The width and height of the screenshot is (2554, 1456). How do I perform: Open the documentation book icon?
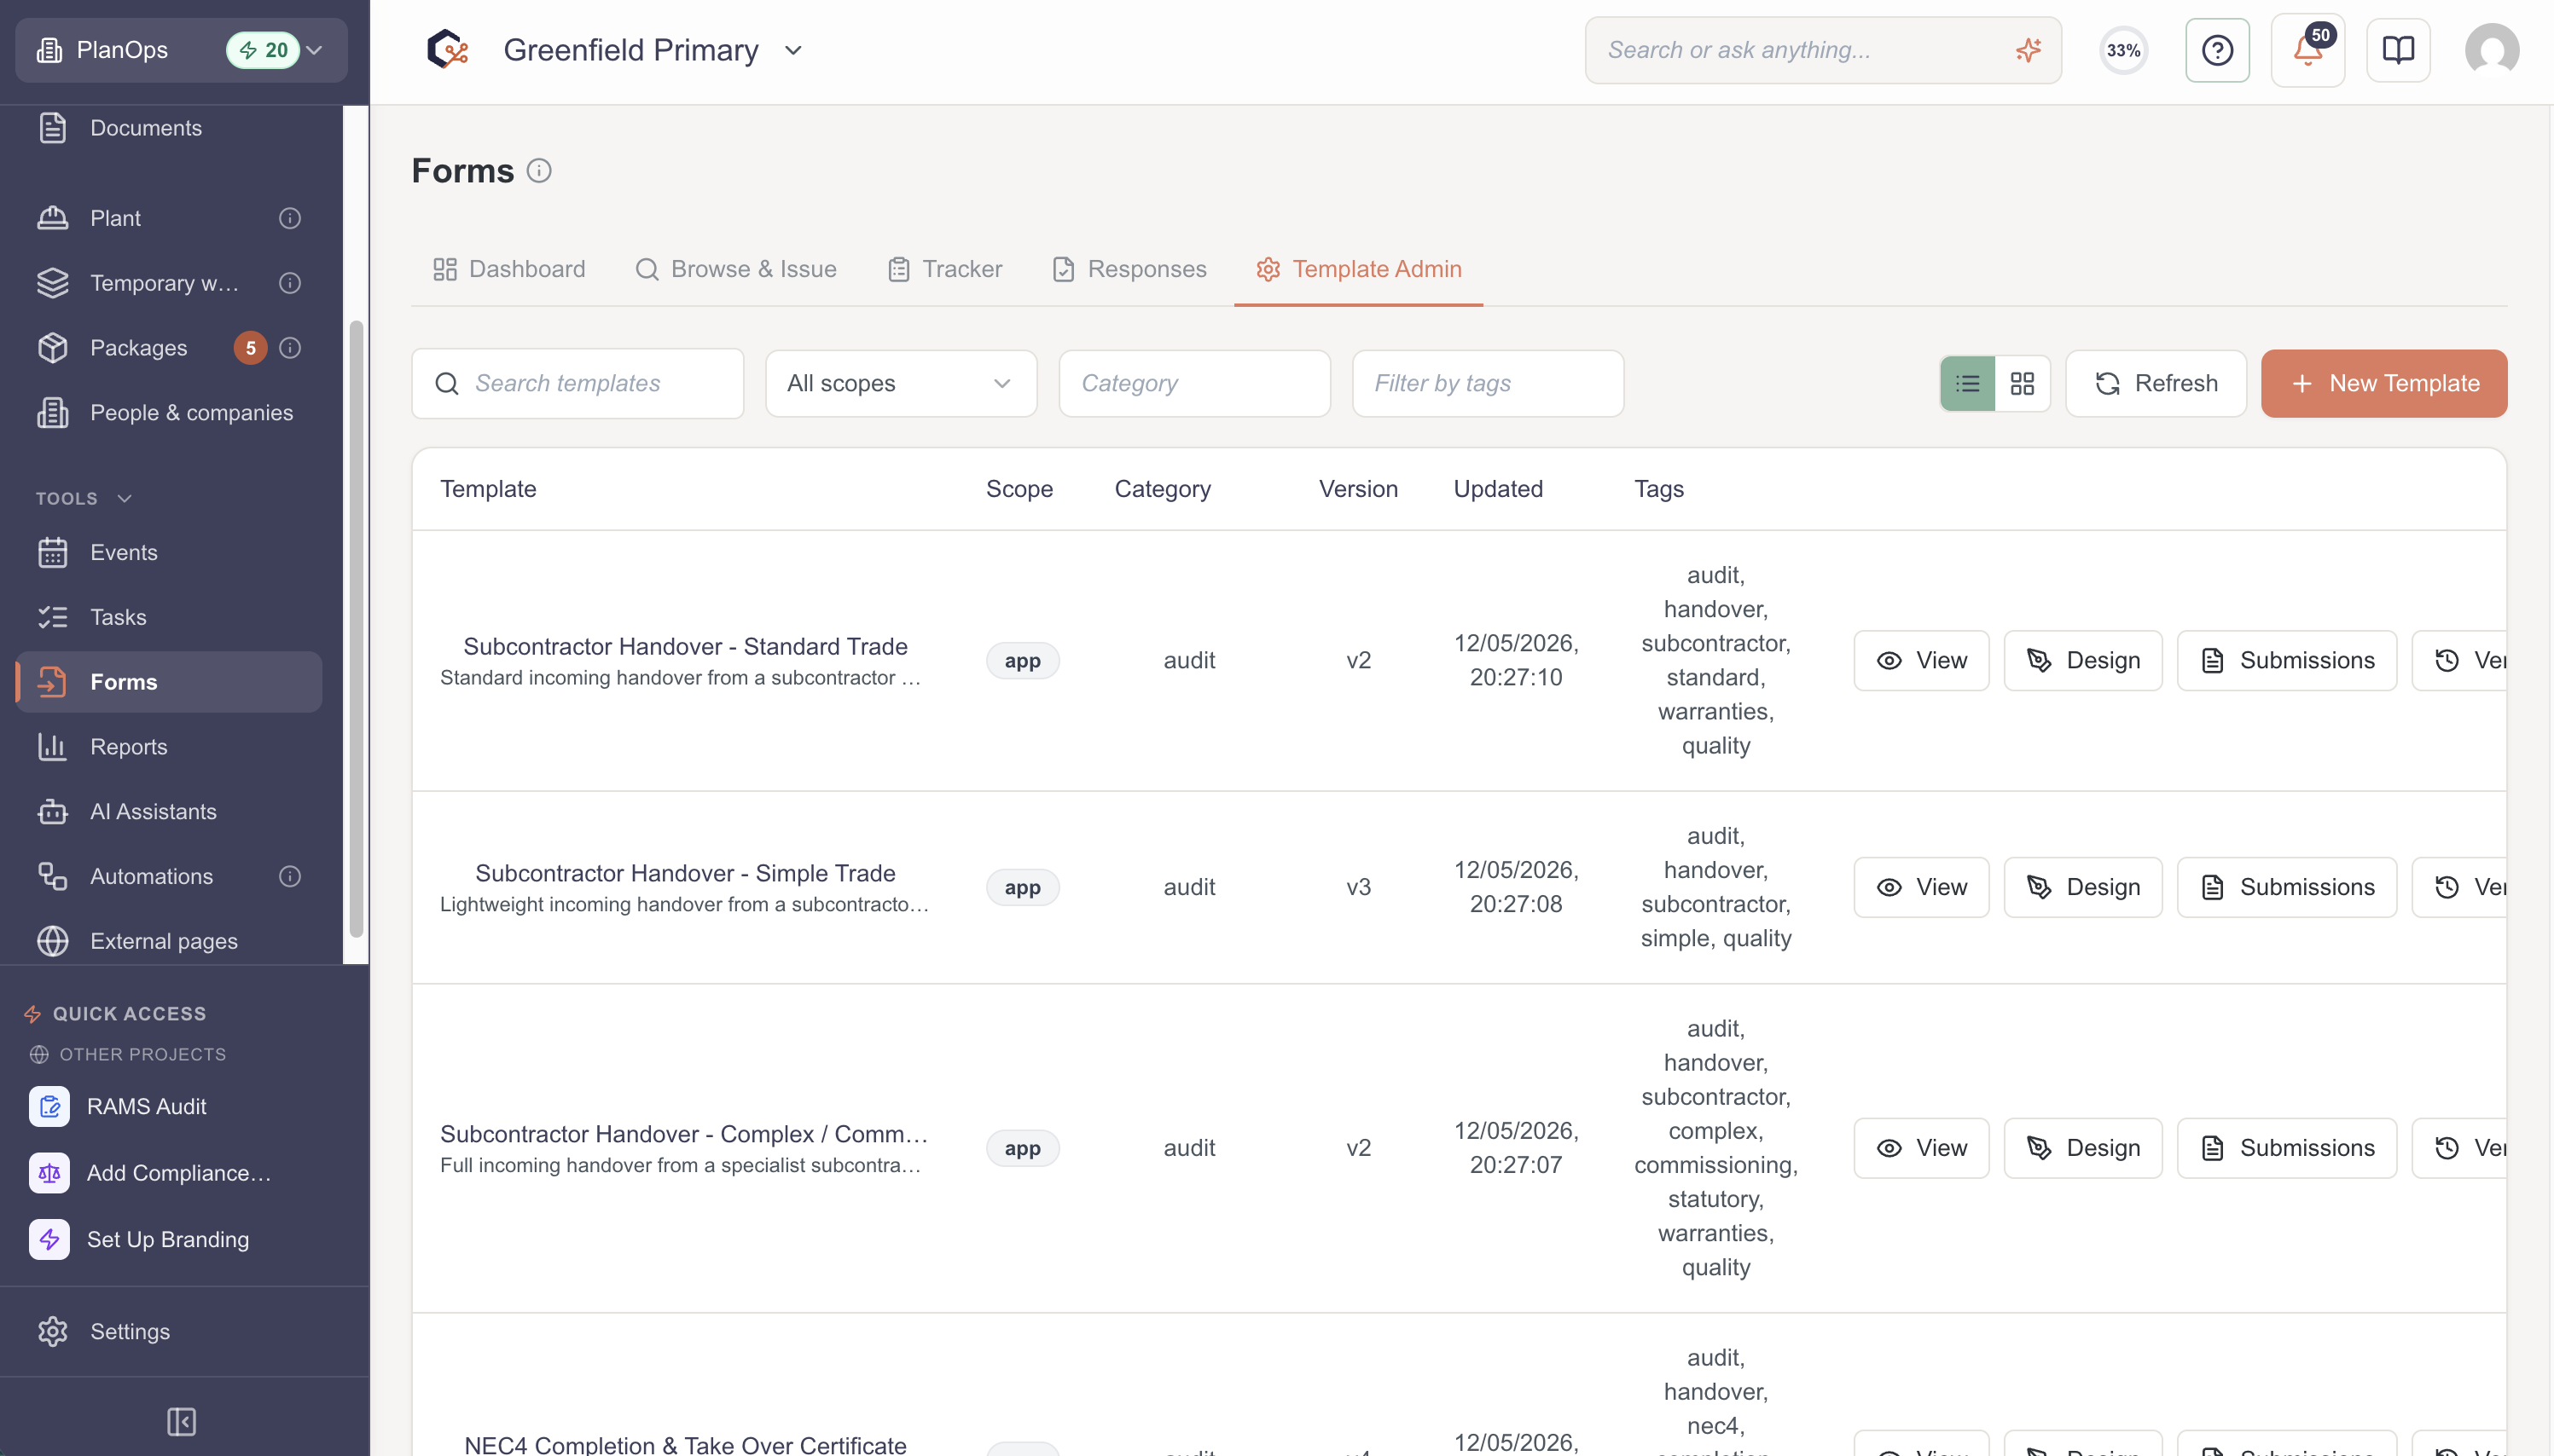point(2398,50)
